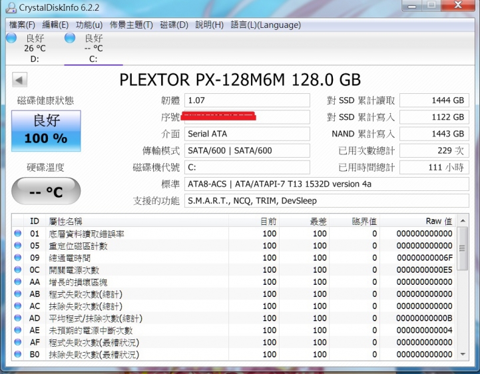480x374 pixels.
Task: Open the 佈景主題(T) menu
Action: click(x=131, y=25)
